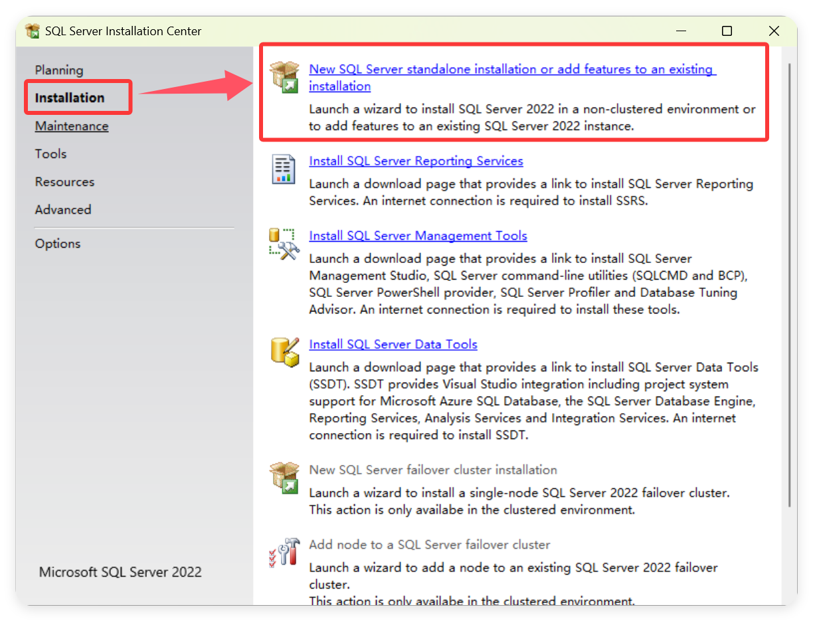Viewport: 813px width, 621px height.
Task: Open Install SQL Server Management Tools link
Action: 418,236
